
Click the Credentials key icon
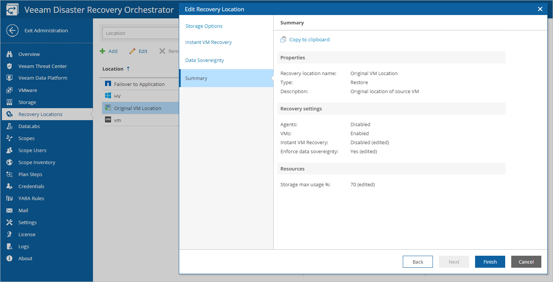[x=10, y=186]
